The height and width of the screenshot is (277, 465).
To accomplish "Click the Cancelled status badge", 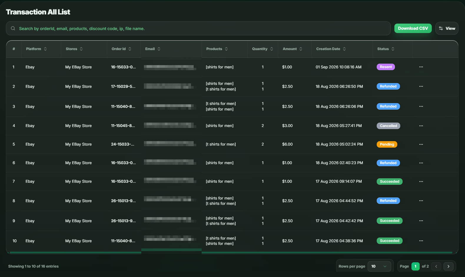I will [x=388, y=126].
